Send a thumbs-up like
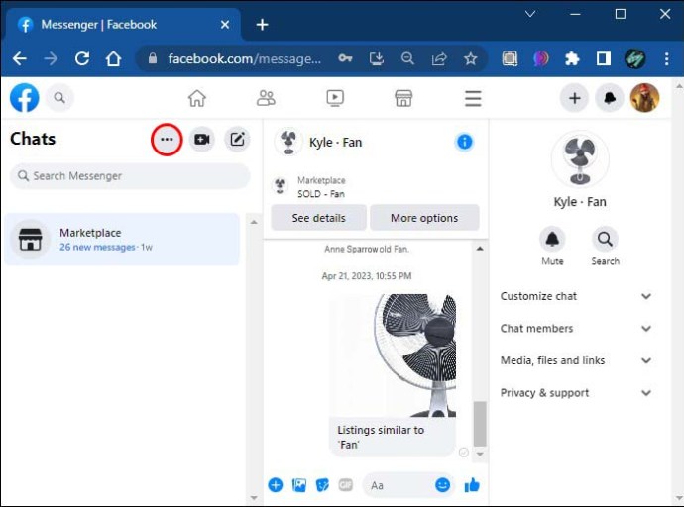The width and height of the screenshot is (684, 507). coord(472,485)
